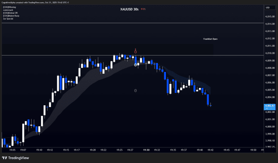Click the 4,012.00 price axis label
278x163 pixels.
point(270,39)
